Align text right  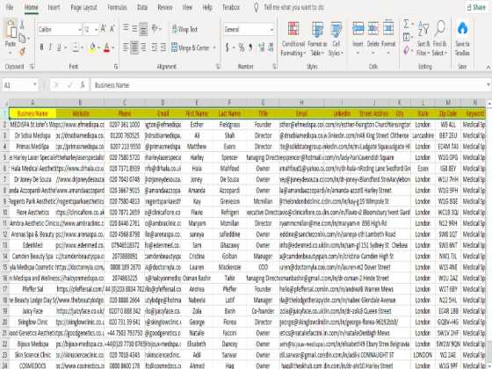143,47
